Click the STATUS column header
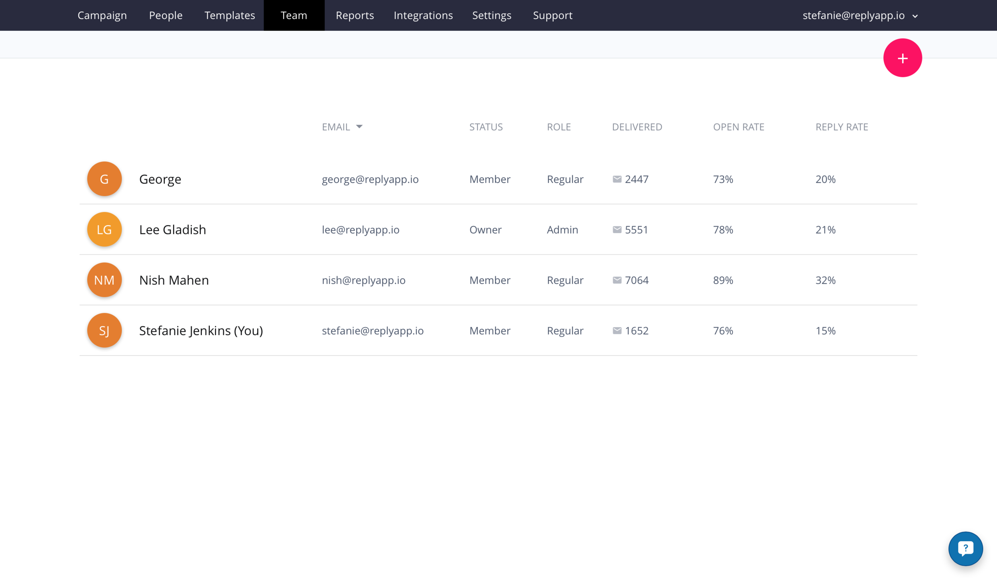The height and width of the screenshot is (581, 997). coord(486,127)
